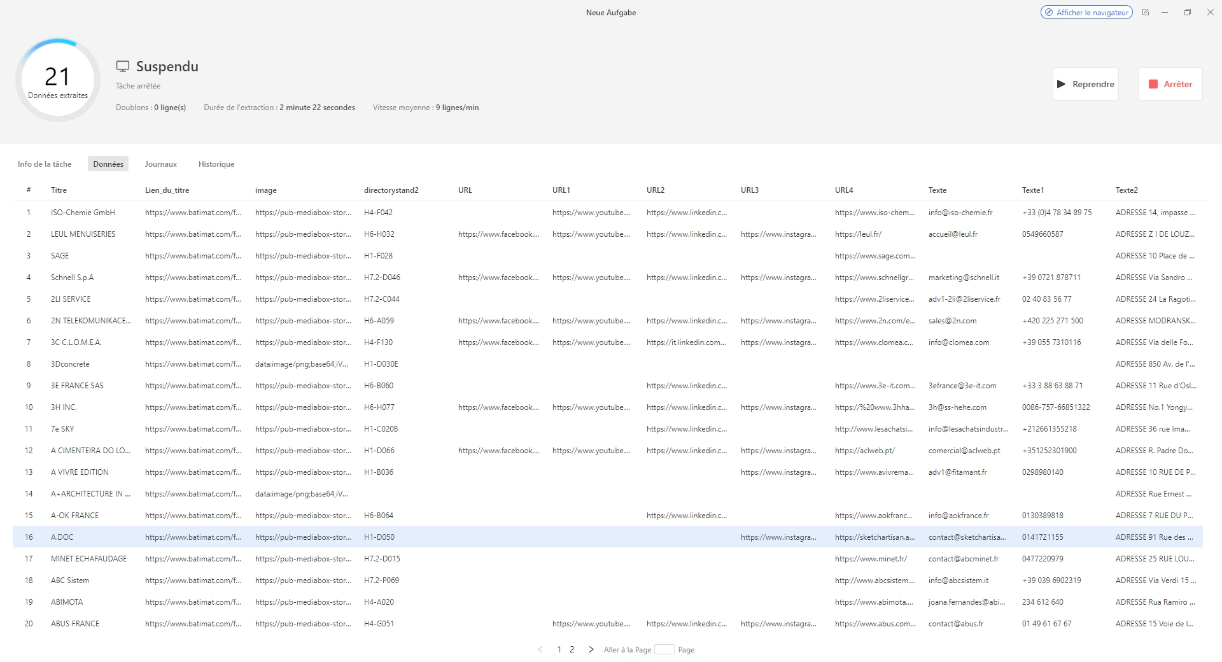Select the ABIMOTA title cell
The image size is (1222, 662).
pos(67,602)
